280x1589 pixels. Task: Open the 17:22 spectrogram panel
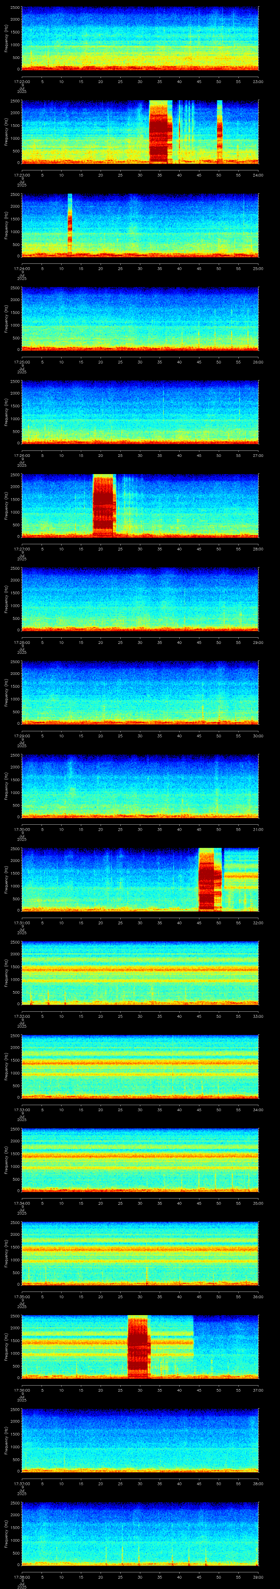(x=140, y=38)
